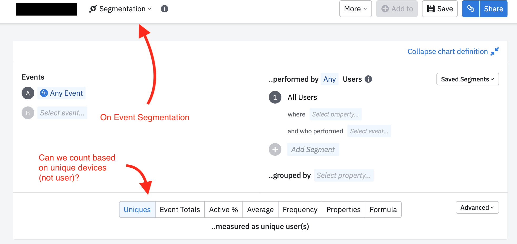The height and width of the screenshot is (244, 517).
Task: Click the event A letter badge
Action: tap(28, 93)
